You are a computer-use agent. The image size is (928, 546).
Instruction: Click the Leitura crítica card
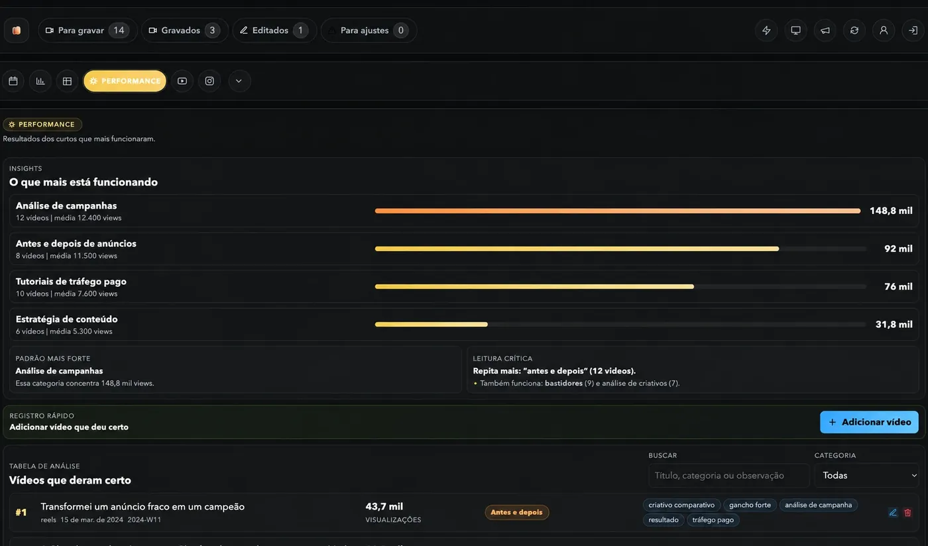point(693,370)
